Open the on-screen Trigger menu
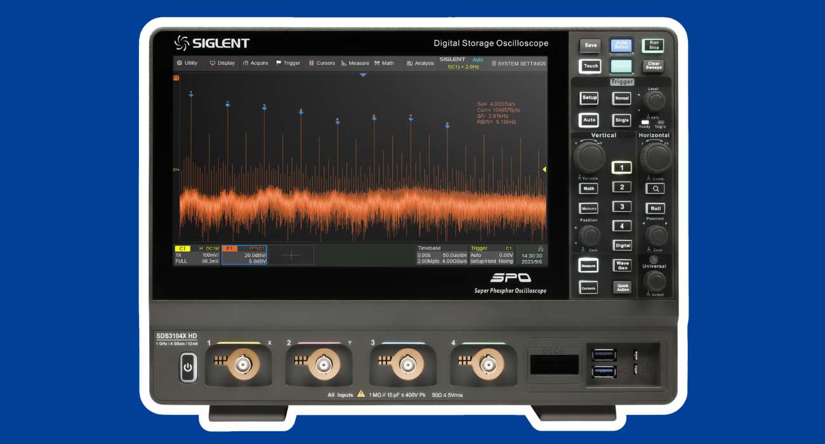The width and height of the screenshot is (825, 444). (288, 63)
